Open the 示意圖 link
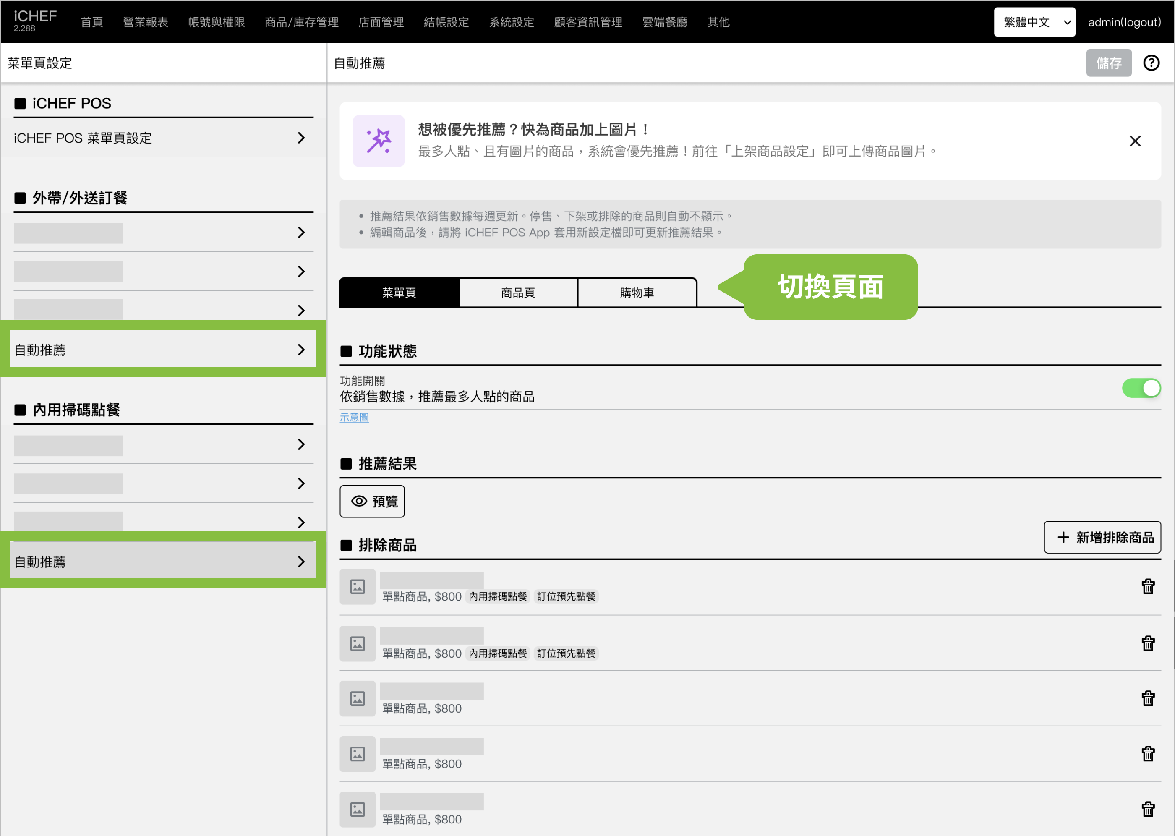The width and height of the screenshot is (1175, 836). (354, 418)
